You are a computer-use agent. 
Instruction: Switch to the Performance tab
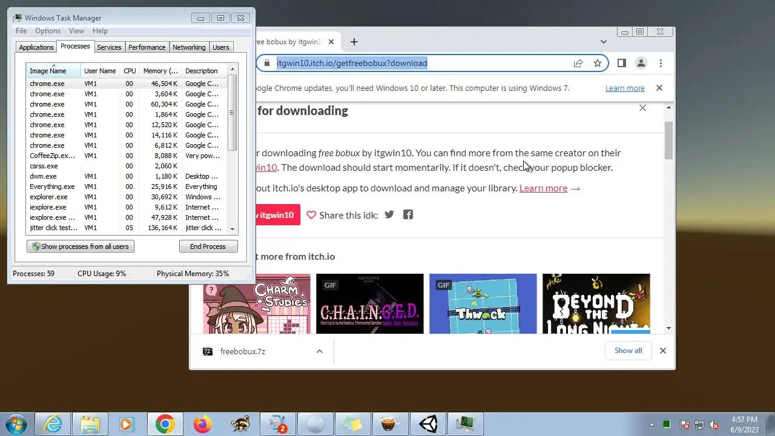[x=147, y=47]
